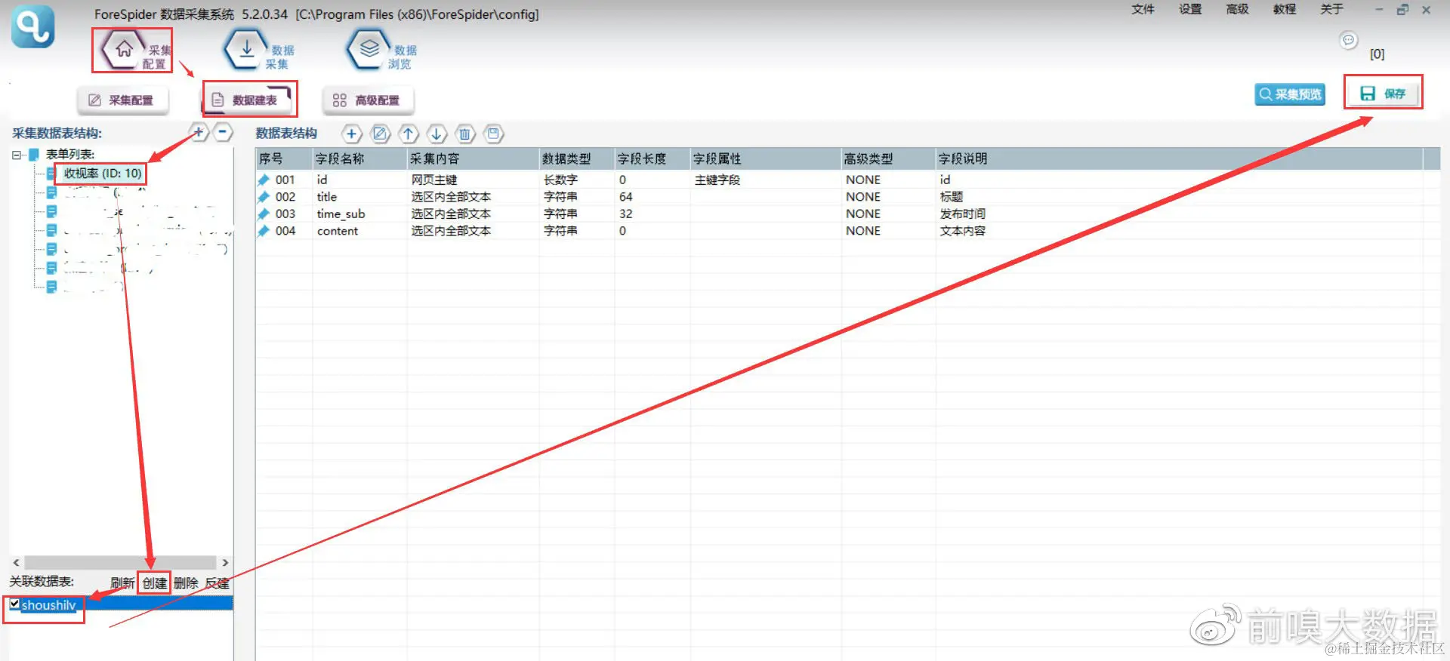
Task: Click the 长数字 data type cell
Action: tap(560, 180)
